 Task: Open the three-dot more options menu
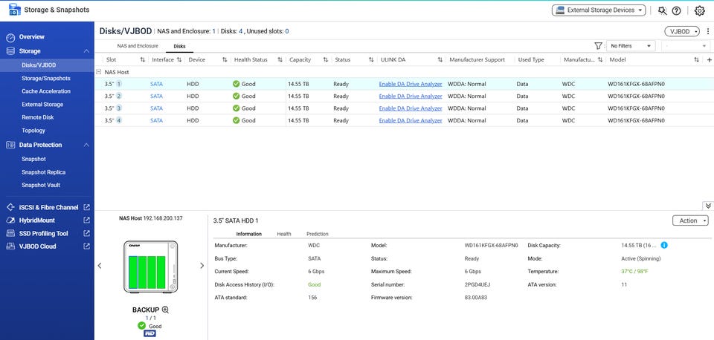[707, 31]
